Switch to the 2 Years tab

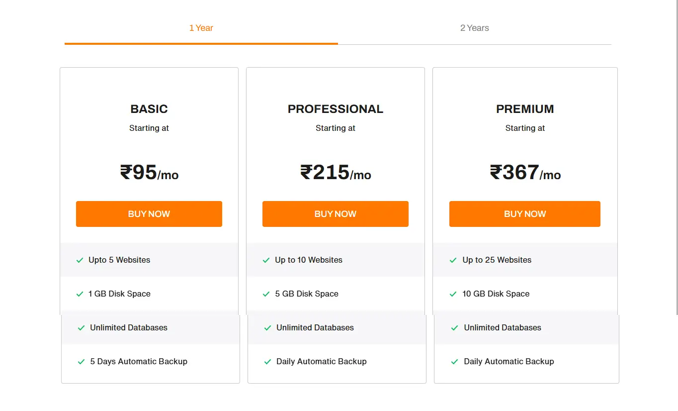(x=474, y=28)
